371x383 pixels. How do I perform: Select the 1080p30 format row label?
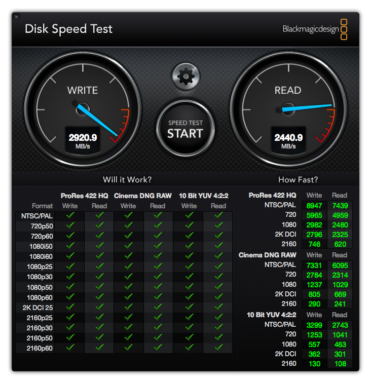(x=40, y=277)
